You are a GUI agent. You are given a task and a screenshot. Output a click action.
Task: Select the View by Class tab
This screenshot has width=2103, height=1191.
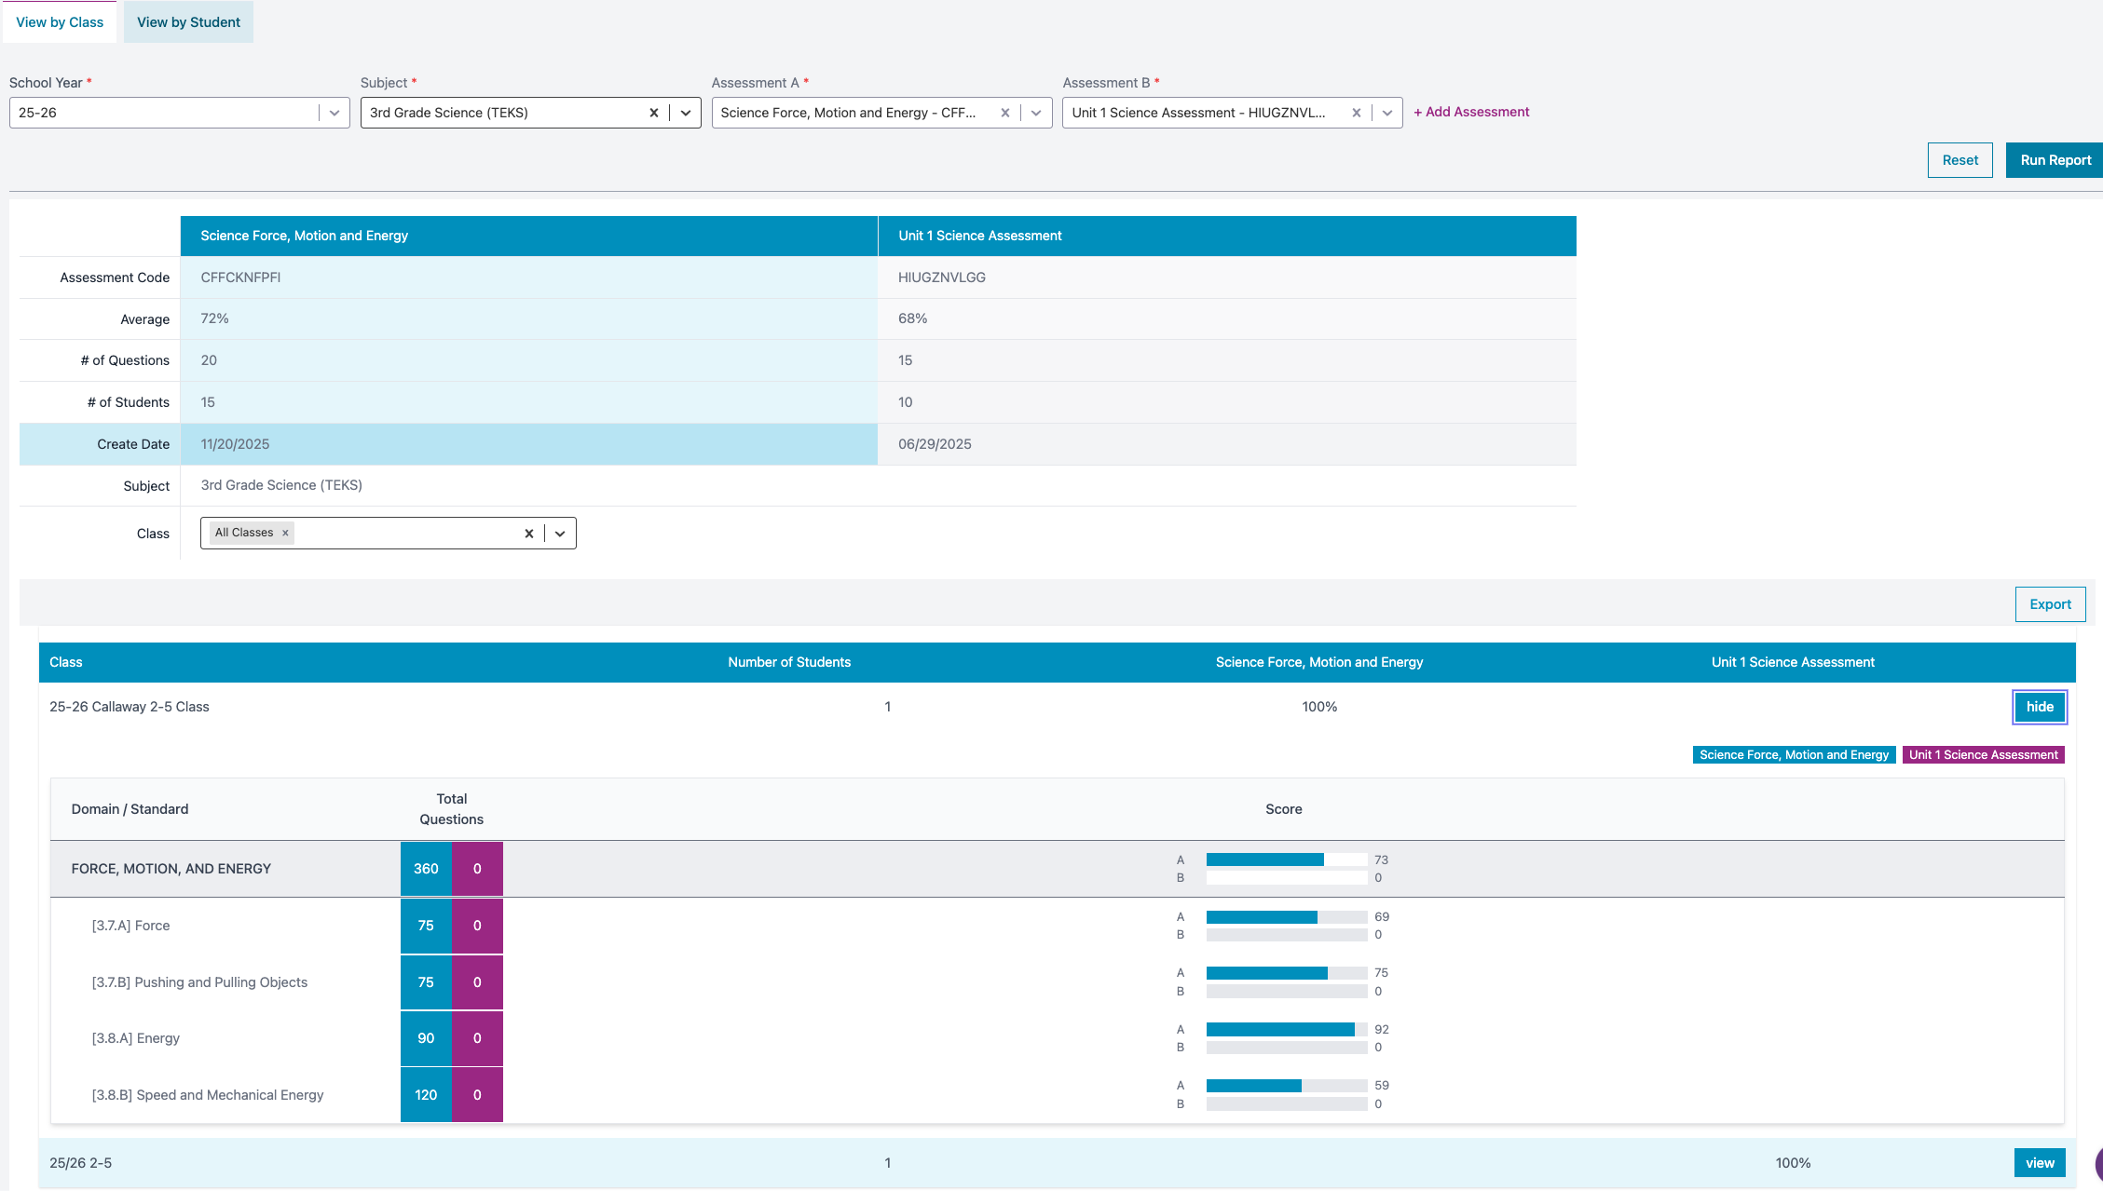point(60,22)
